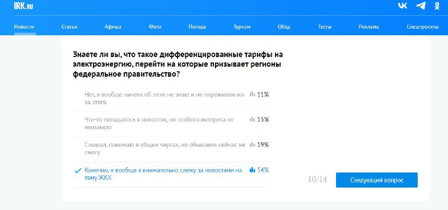The width and height of the screenshot is (448, 210).
Task: Open the Telegram channel icon
Action: click(421, 6)
